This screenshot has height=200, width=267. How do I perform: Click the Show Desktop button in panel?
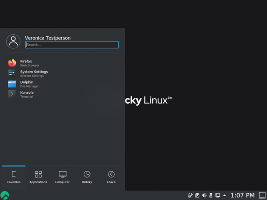click(x=262, y=195)
